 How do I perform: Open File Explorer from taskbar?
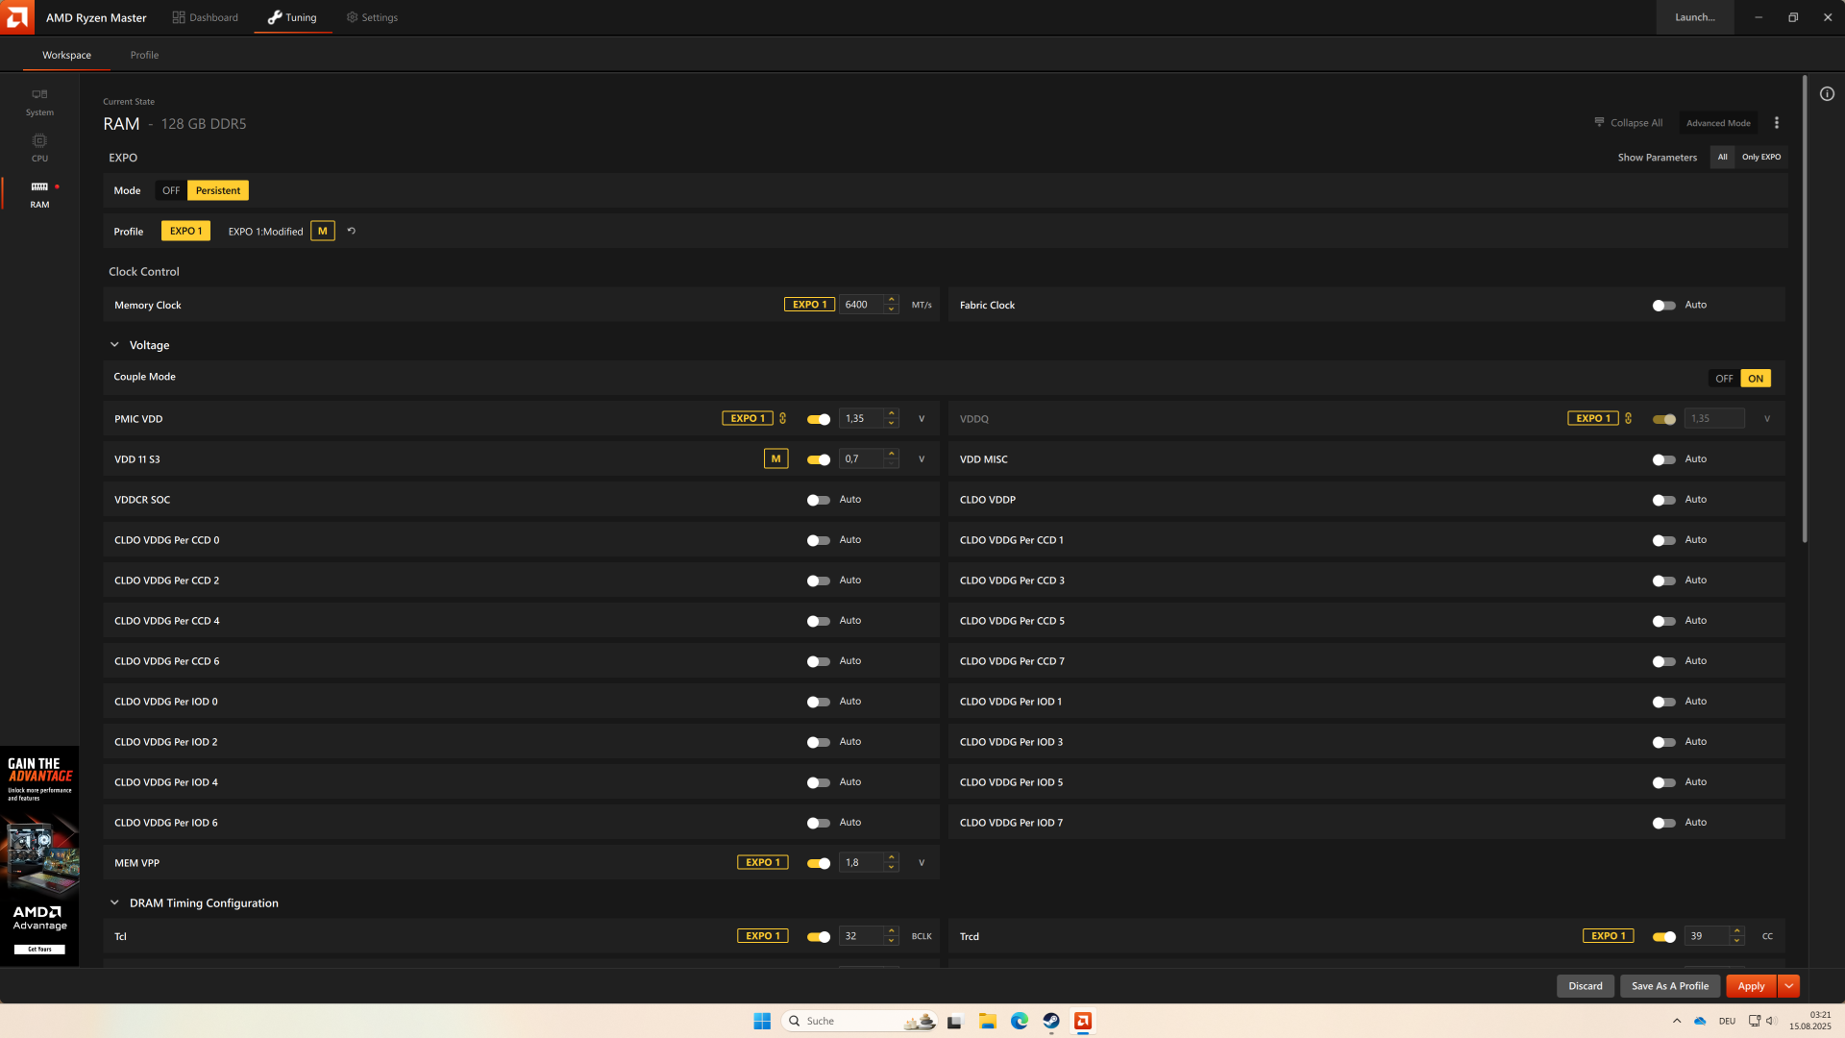(x=987, y=1021)
